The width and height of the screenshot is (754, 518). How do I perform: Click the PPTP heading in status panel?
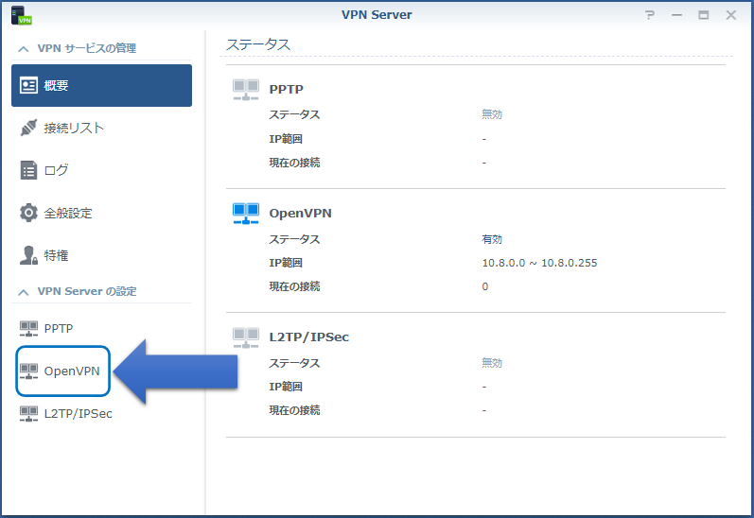(x=286, y=90)
